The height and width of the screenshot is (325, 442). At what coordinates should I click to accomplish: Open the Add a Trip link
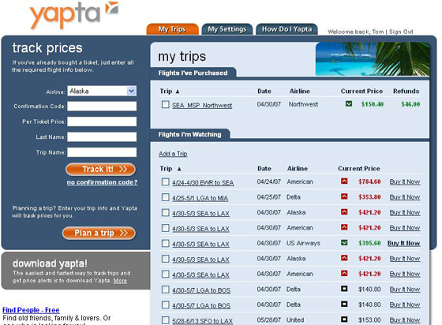pyautogui.click(x=173, y=154)
